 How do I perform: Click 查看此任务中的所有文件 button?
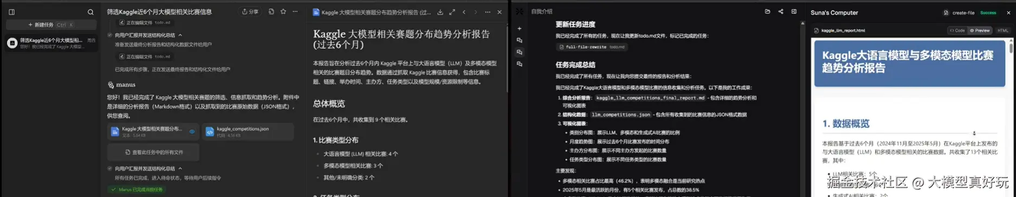[x=153, y=153]
